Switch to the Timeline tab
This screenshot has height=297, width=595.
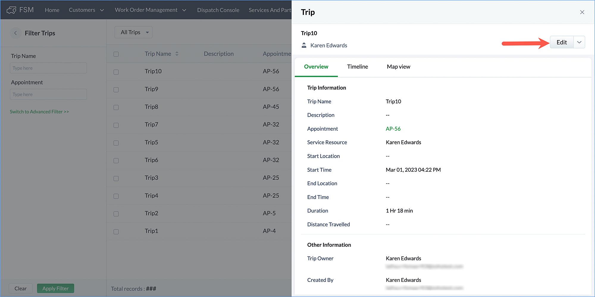tap(357, 67)
